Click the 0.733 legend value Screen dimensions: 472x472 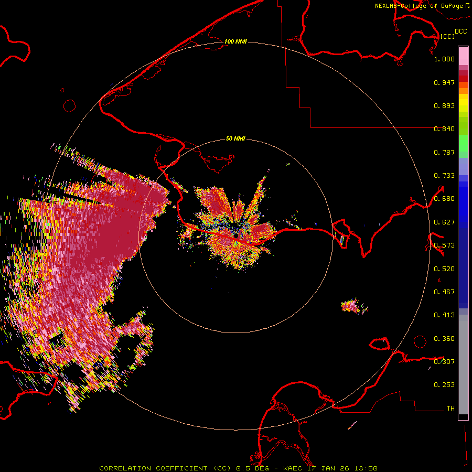click(444, 176)
